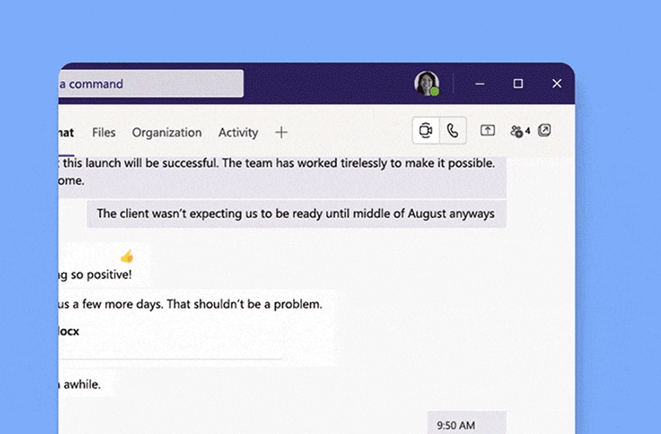Minimize the Teams window
The width and height of the screenshot is (661, 434).
(x=480, y=84)
